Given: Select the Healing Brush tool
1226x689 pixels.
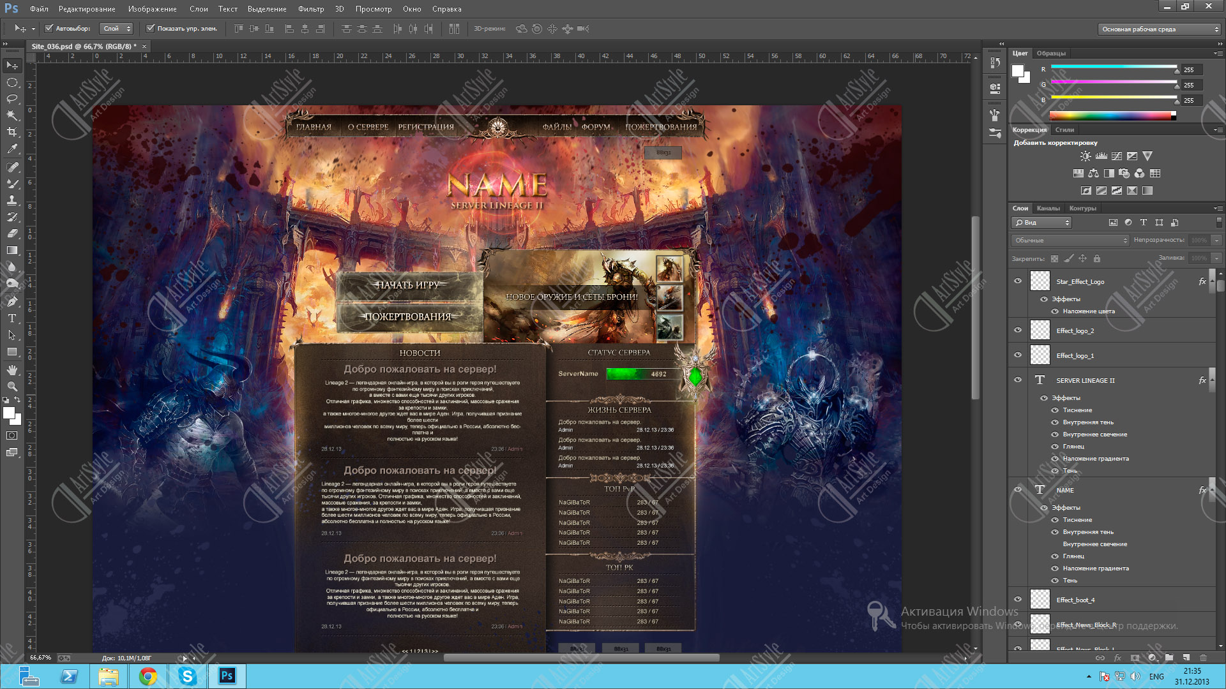Looking at the screenshot, I should click(x=12, y=167).
